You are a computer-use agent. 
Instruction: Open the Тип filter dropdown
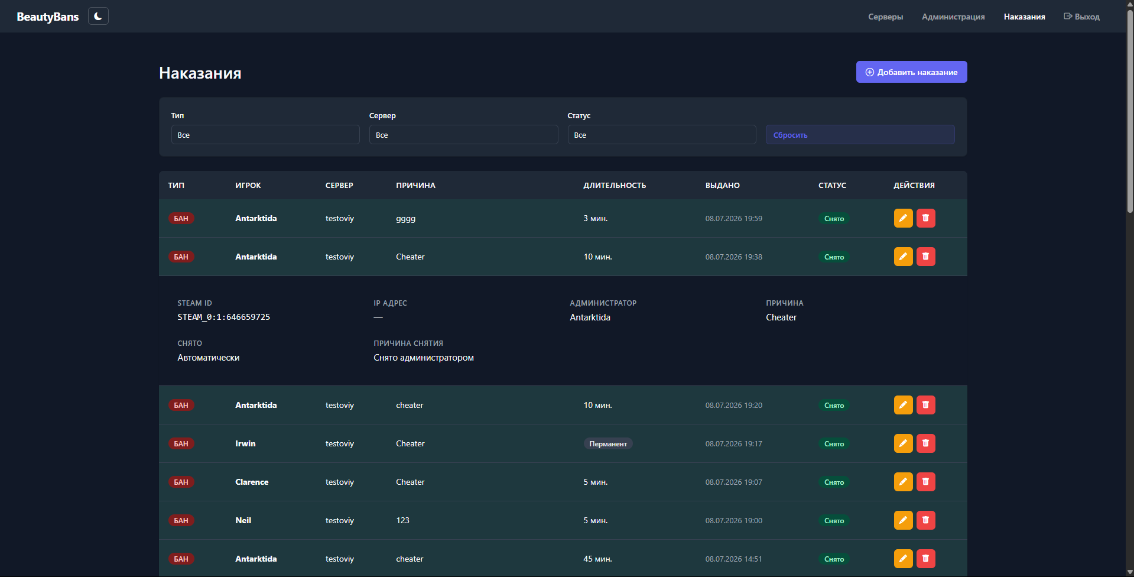tap(265, 135)
